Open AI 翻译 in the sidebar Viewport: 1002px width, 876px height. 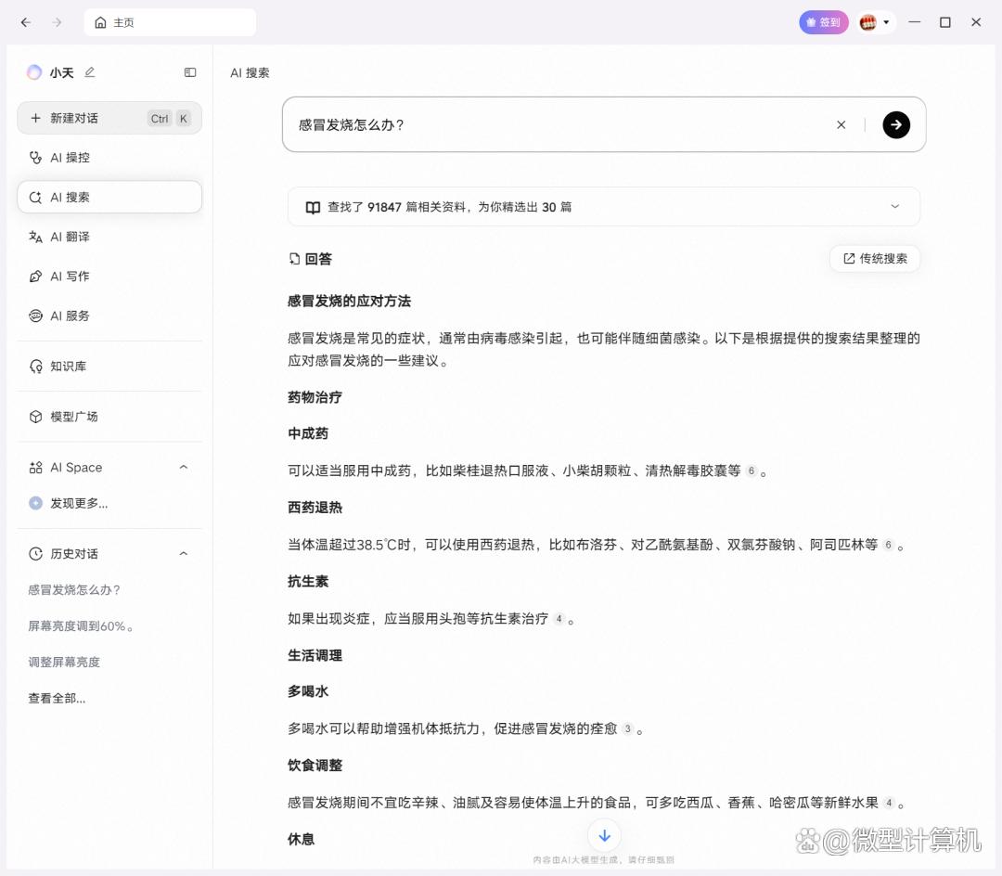(x=70, y=237)
